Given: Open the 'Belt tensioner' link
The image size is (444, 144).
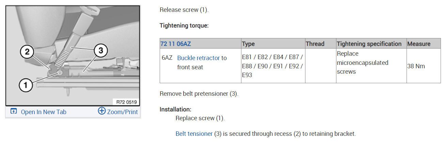Looking at the screenshot, I should pyautogui.click(x=194, y=134).
